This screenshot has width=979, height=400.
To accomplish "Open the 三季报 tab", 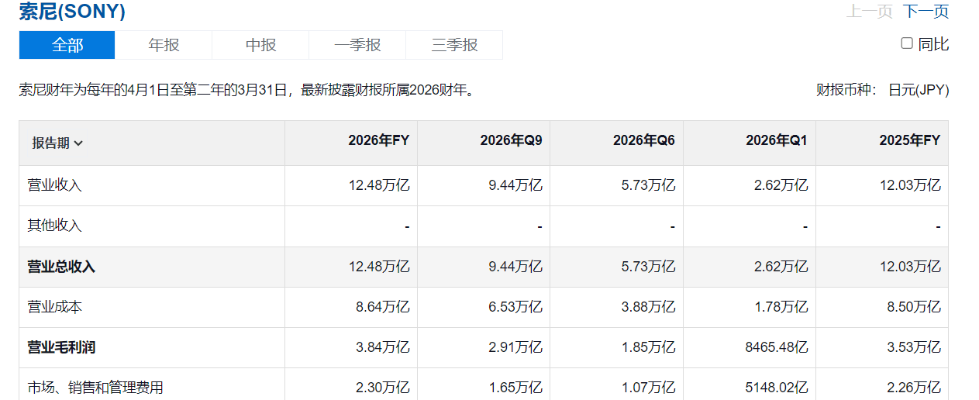I will [454, 45].
